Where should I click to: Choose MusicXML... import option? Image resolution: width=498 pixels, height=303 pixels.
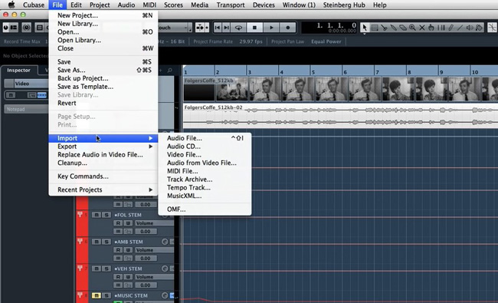coord(205,196)
